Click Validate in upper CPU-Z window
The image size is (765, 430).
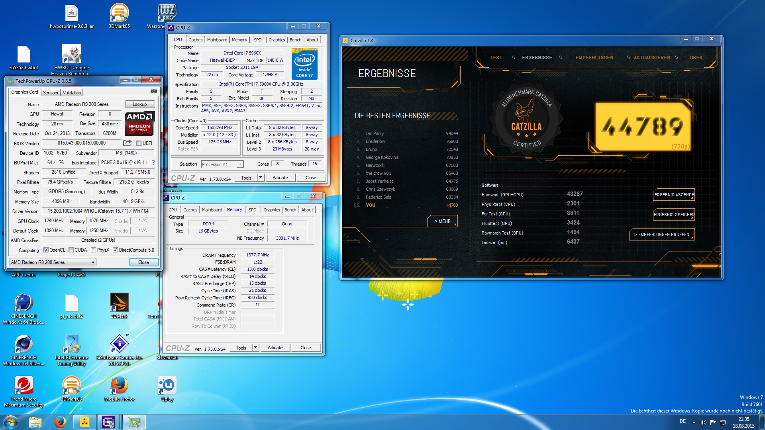coord(280,178)
